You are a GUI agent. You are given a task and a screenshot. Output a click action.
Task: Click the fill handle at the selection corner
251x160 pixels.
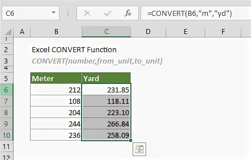131,140
